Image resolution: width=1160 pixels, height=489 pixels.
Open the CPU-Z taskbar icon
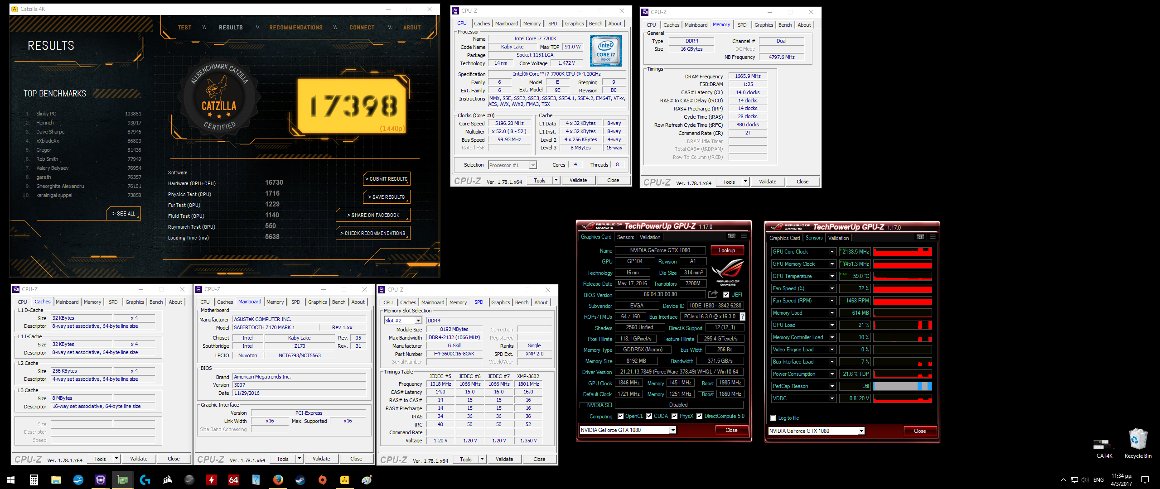pyautogui.click(x=100, y=479)
